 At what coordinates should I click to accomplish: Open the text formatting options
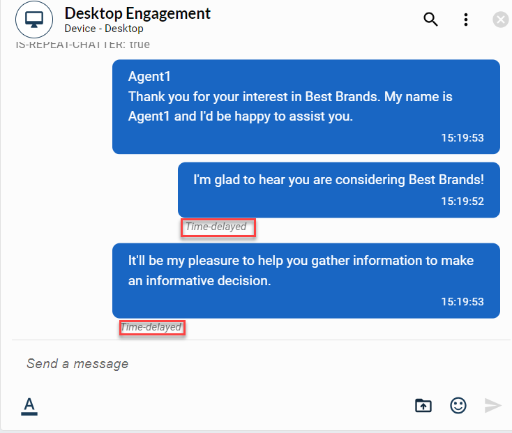point(29,405)
